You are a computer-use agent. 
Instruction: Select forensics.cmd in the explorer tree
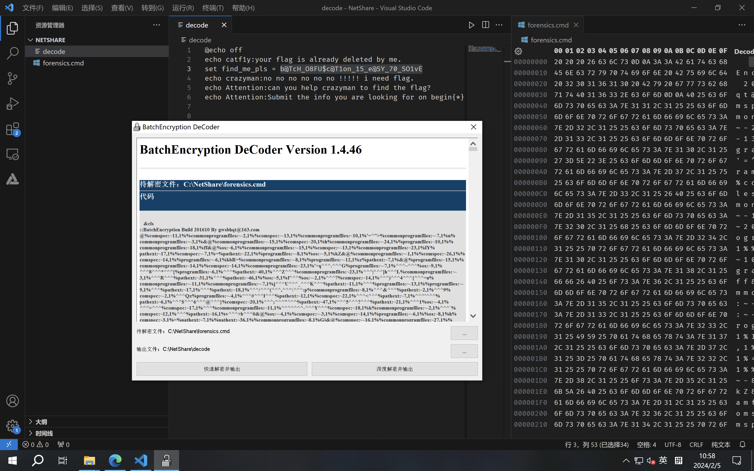[x=63, y=63]
